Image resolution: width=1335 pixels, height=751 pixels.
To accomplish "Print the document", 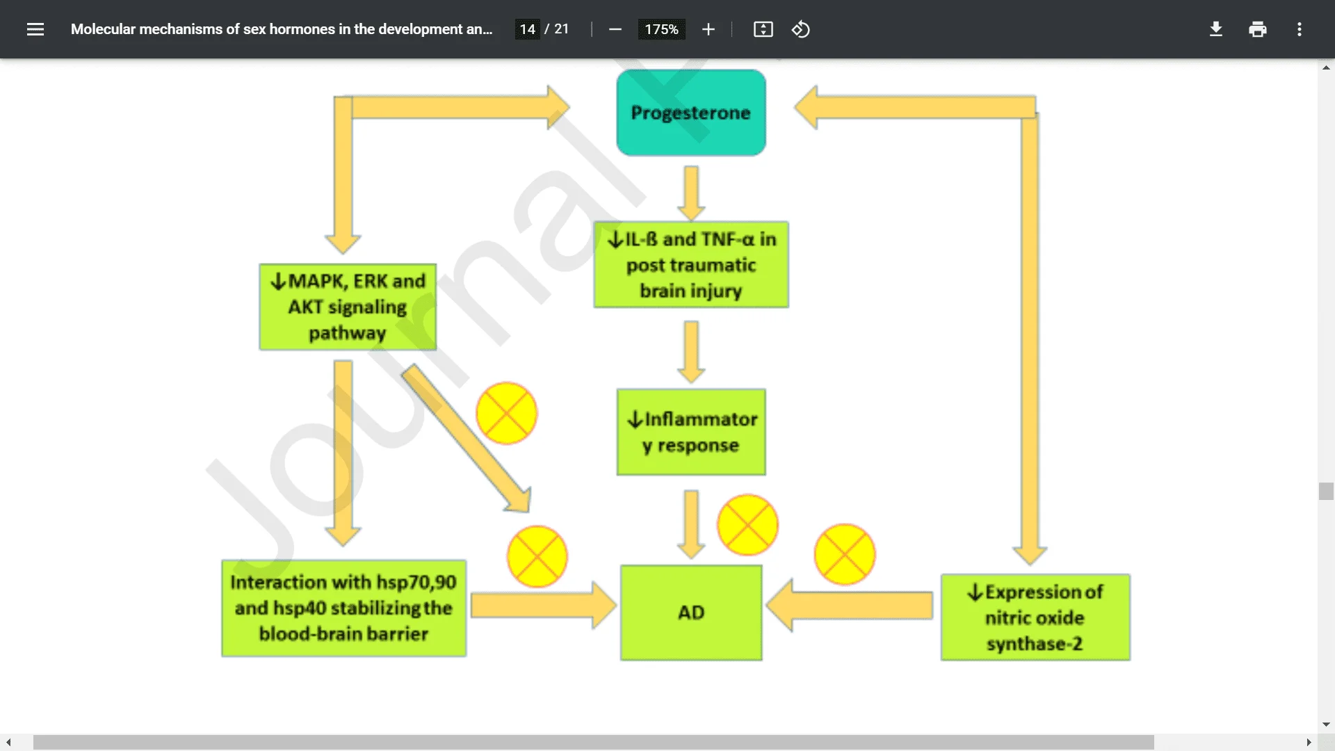I will click(x=1257, y=29).
